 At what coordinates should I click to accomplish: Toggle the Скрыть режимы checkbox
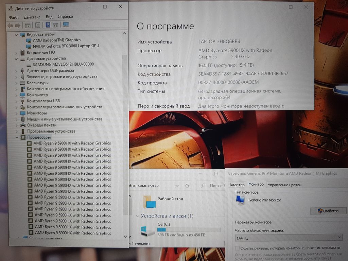[x=237, y=248]
